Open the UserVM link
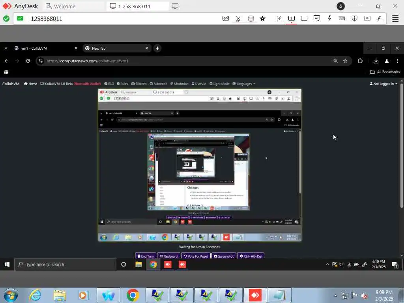Screen dimensions: 404x303 [199, 84]
